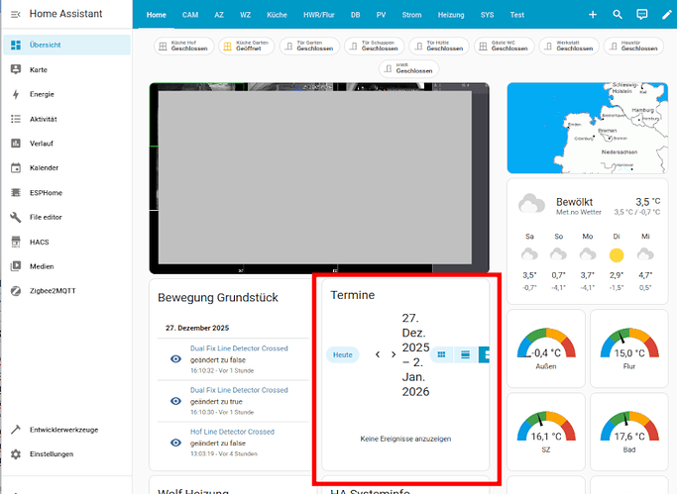Switch to the SYS tab

point(487,15)
